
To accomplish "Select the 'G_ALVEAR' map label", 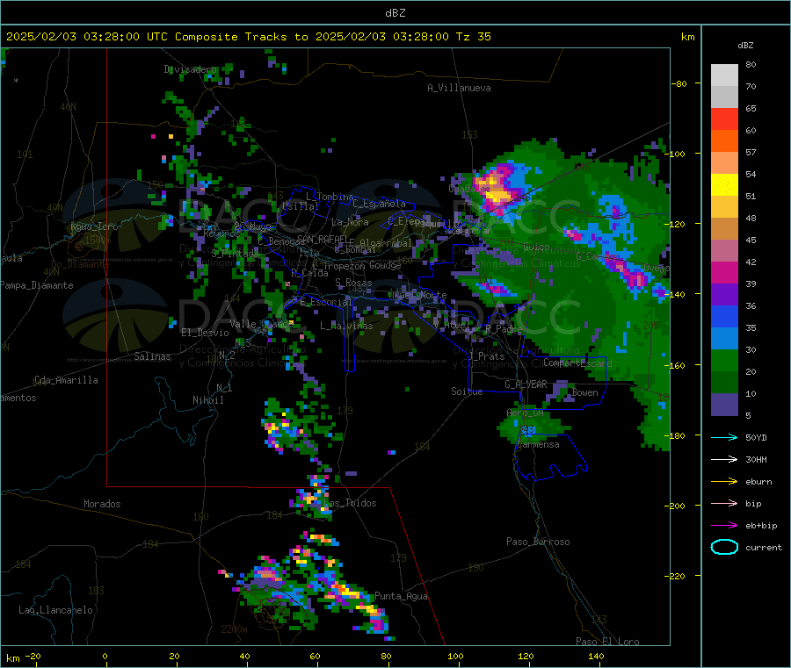I will [x=526, y=384].
